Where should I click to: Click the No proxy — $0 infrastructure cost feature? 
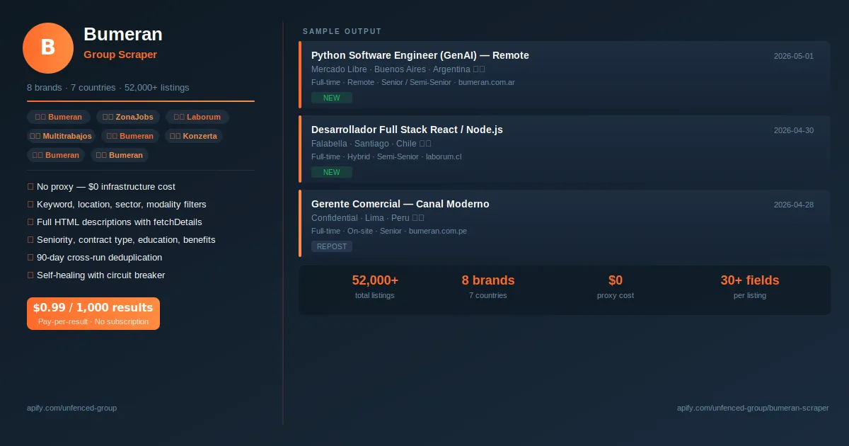click(x=101, y=187)
